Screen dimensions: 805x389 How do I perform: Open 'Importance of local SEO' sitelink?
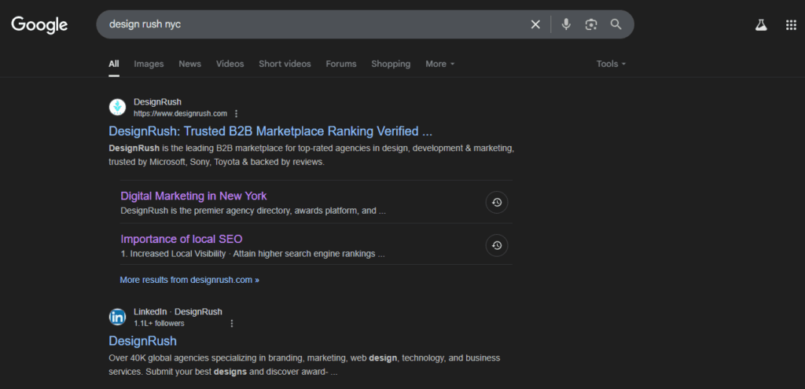182,239
